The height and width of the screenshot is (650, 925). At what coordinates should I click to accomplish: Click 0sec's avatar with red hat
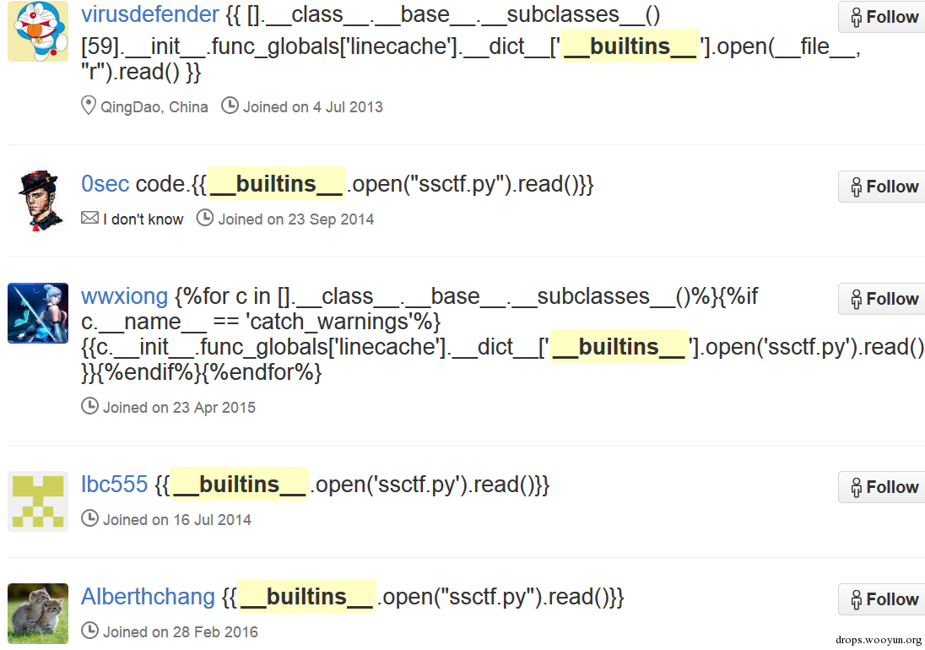pyautogui.click(x=38, y=201)
